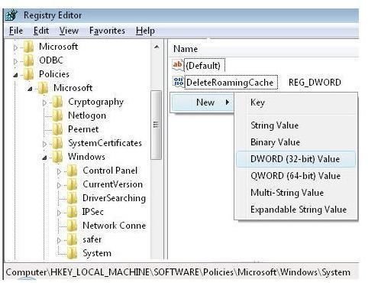The image size is (368, 283).
Task: Select the DriverSearching key label
Action: (114, 198)
